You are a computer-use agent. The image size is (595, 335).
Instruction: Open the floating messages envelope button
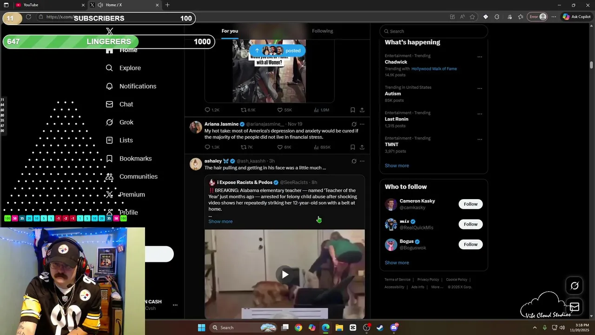coord(575,307)
